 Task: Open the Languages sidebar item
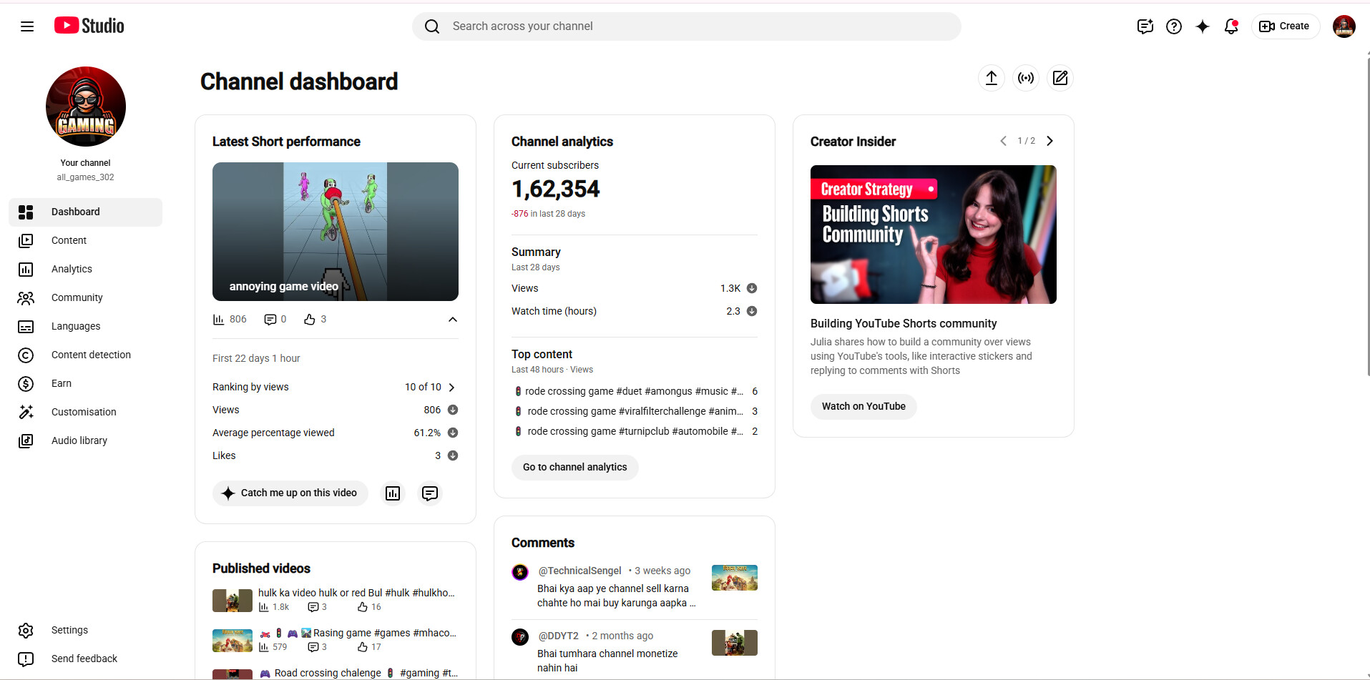point(86,327)
